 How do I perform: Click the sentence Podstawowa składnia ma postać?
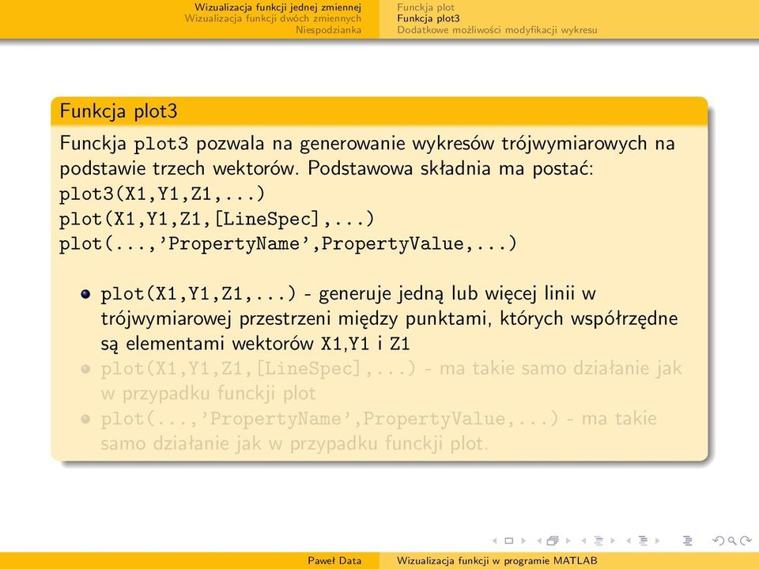tap(451, 168)
